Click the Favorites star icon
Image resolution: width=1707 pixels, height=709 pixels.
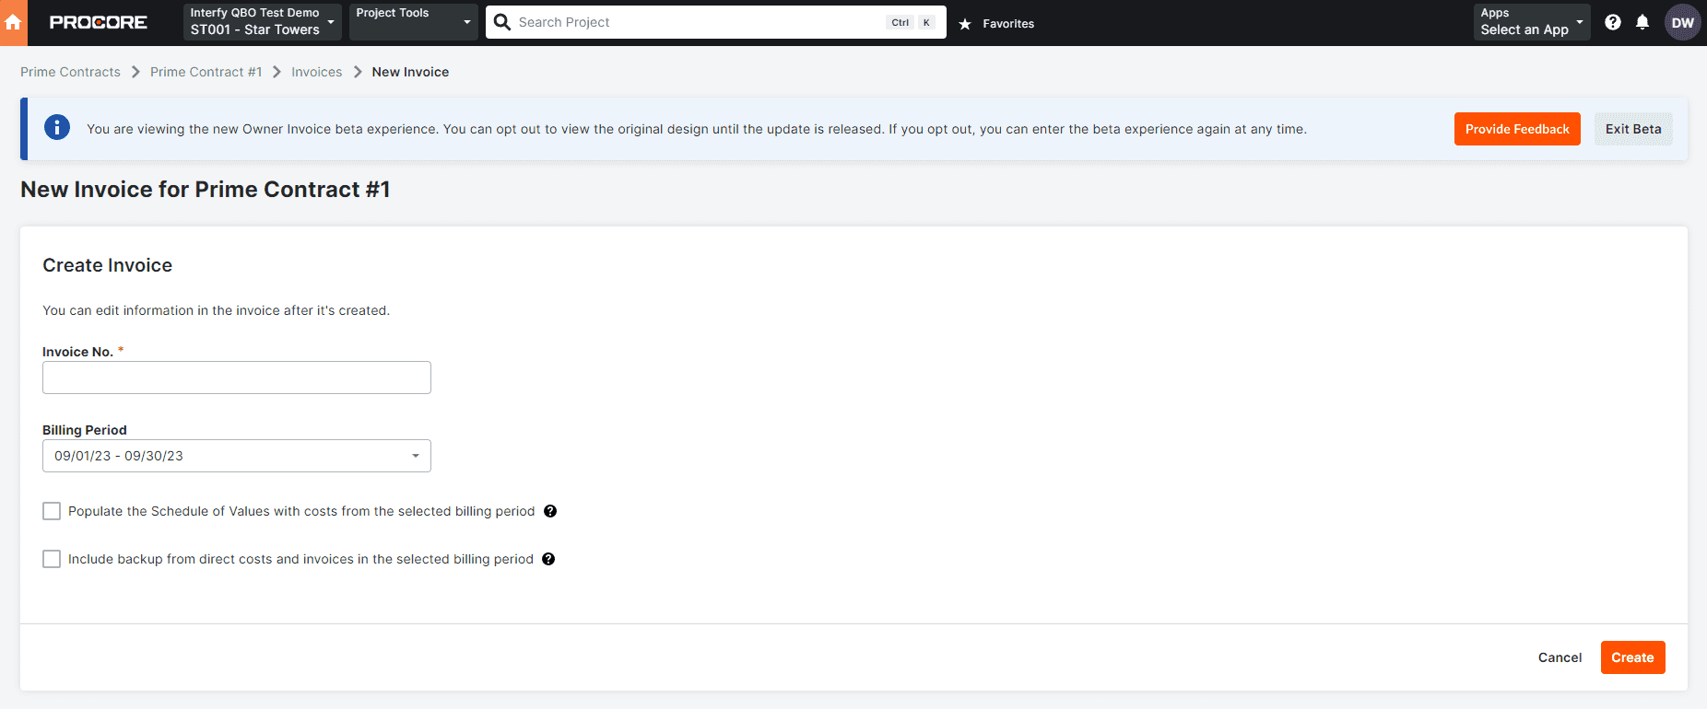click(x=965, y=24)
